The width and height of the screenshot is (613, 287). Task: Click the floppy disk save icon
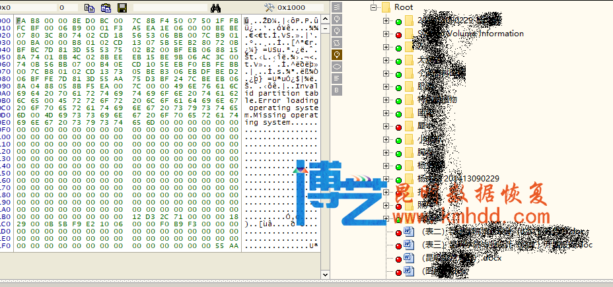pos(122,7)
